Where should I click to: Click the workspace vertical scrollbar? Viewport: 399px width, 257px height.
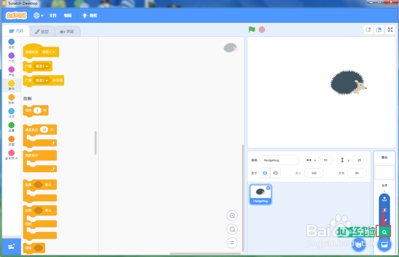point(243,198)
